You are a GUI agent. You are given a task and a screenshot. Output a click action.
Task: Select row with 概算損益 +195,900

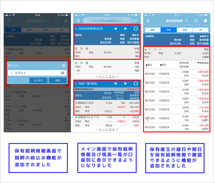click(177, 83)
